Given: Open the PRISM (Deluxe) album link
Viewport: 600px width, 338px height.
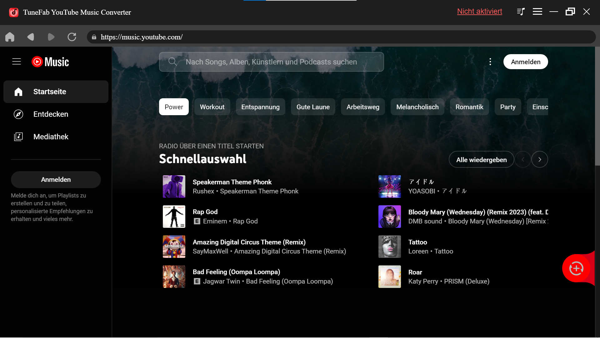Looking at the screenshot, I should [467, 281].
